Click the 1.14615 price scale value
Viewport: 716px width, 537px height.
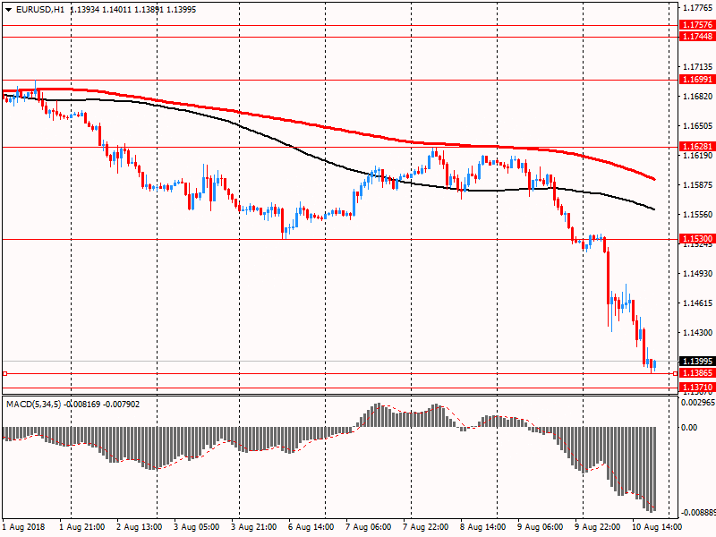point(698,303)
